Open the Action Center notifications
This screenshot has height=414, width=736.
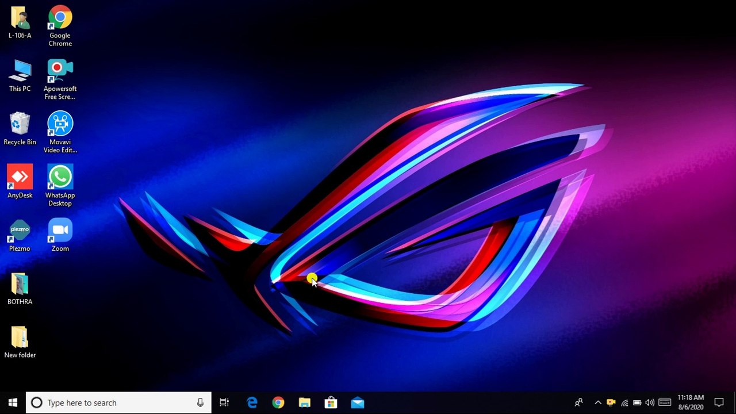pyautogui.click(x=719, y=402)
